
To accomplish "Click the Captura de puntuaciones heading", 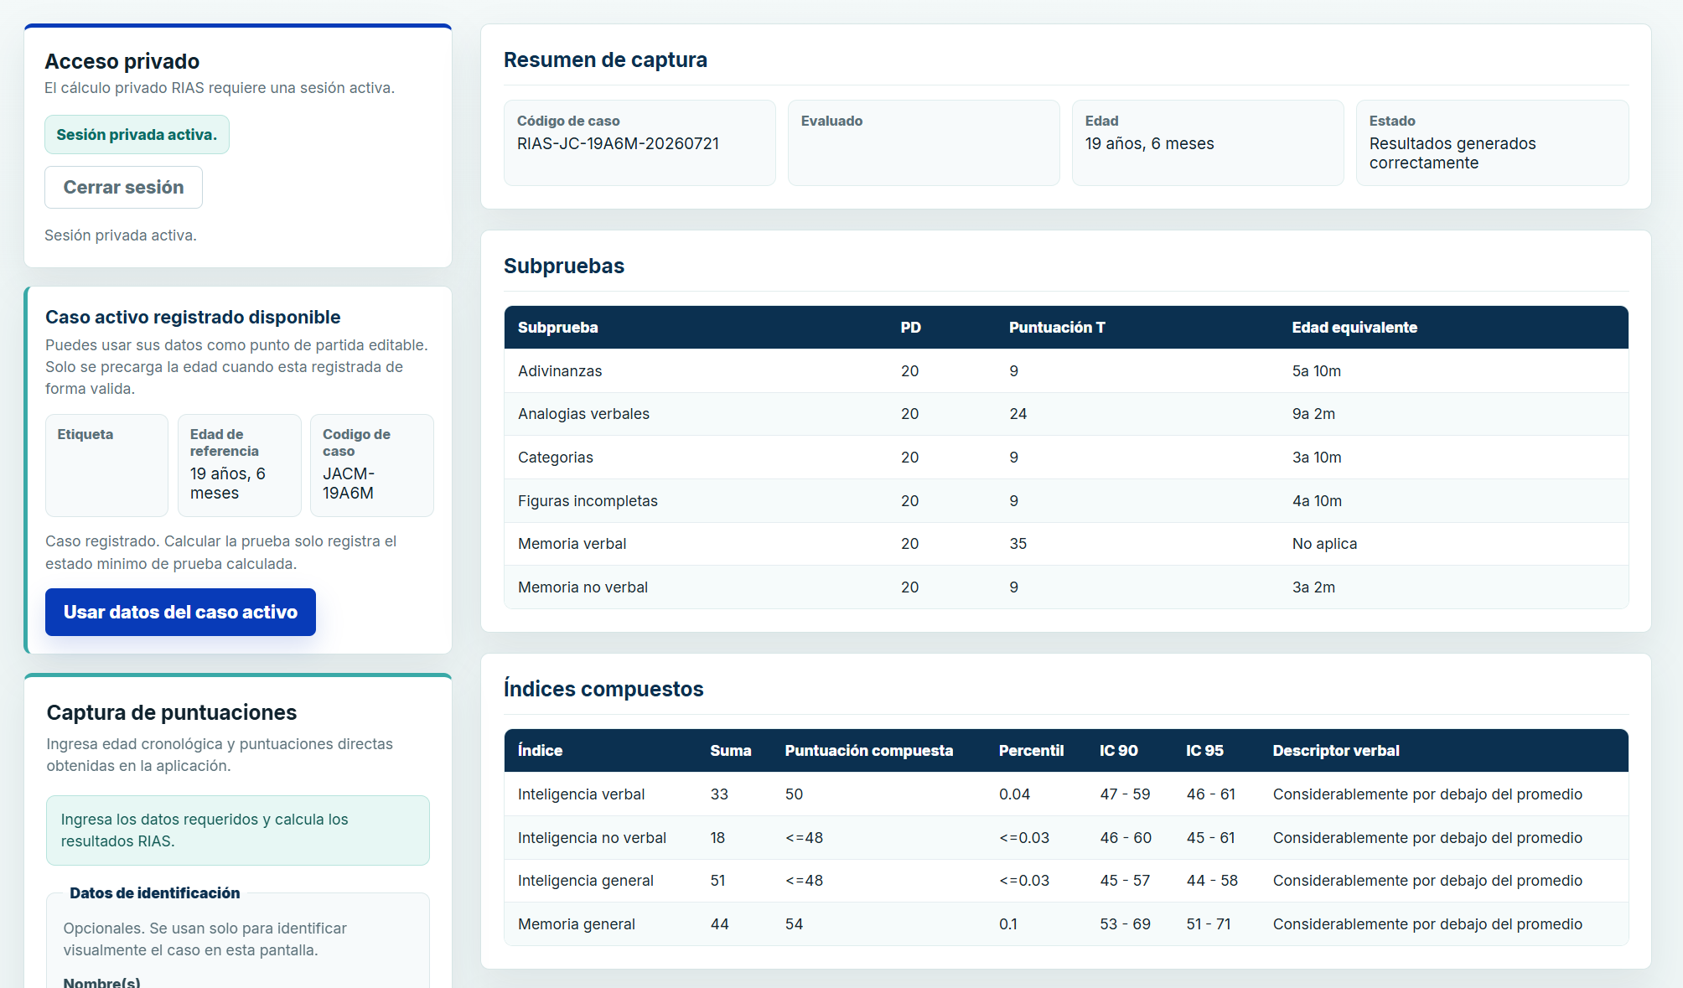I will [171, 713].
